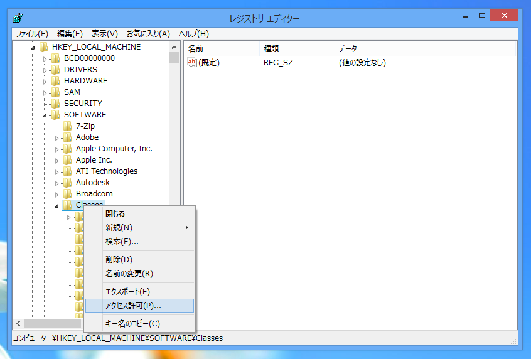Click the DRIVERS folder icon

[55, 70]
